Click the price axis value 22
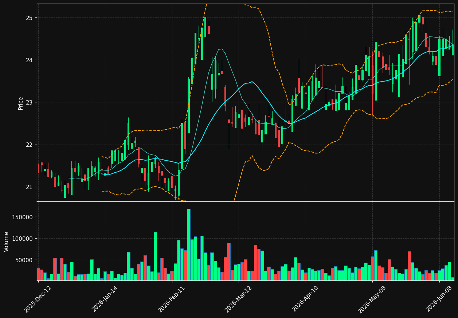Viewport: 458px width, 318px height. (29, 145)
